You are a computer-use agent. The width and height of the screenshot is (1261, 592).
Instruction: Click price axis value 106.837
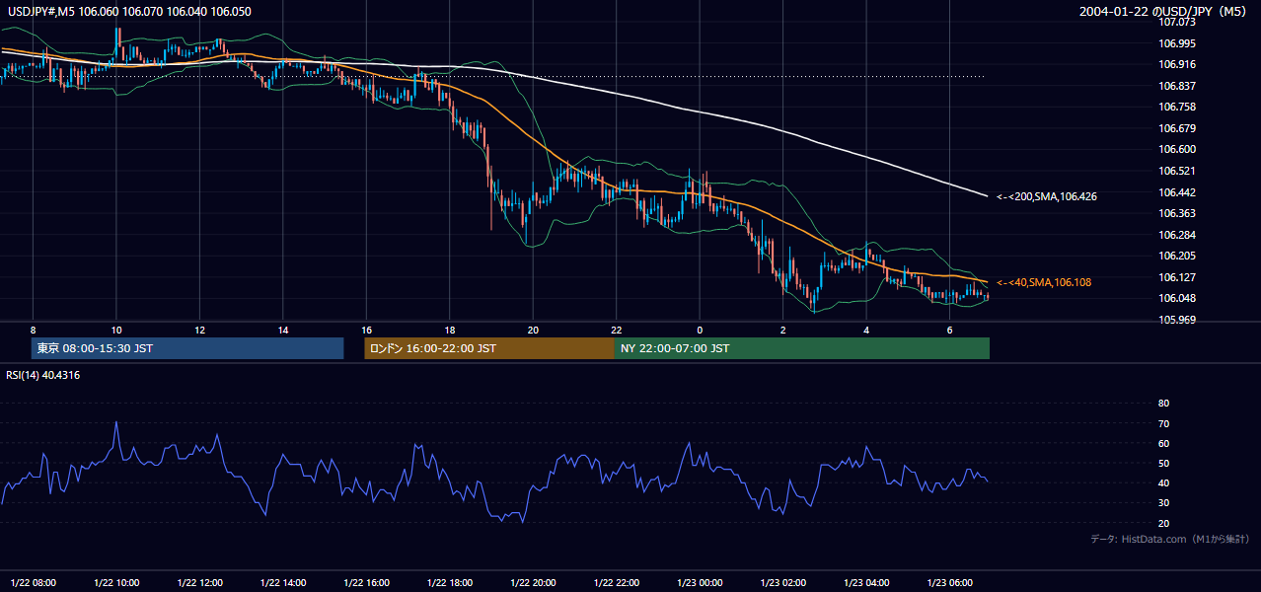1177,86
